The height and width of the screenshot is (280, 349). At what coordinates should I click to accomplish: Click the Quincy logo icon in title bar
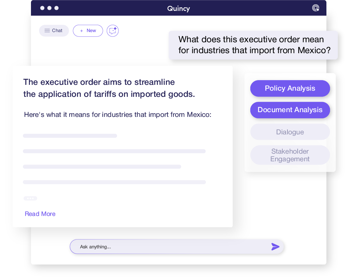(x=315, y=8)
